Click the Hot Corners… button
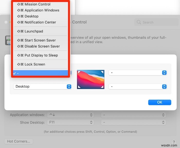180x148 pixels. pyautogui.click(x=19, y=141)
